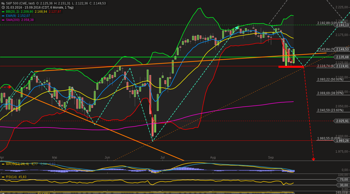
Task: Click the 2.093,22 (50.00%) Fibonacci label
Action: (x=330, y=79)
